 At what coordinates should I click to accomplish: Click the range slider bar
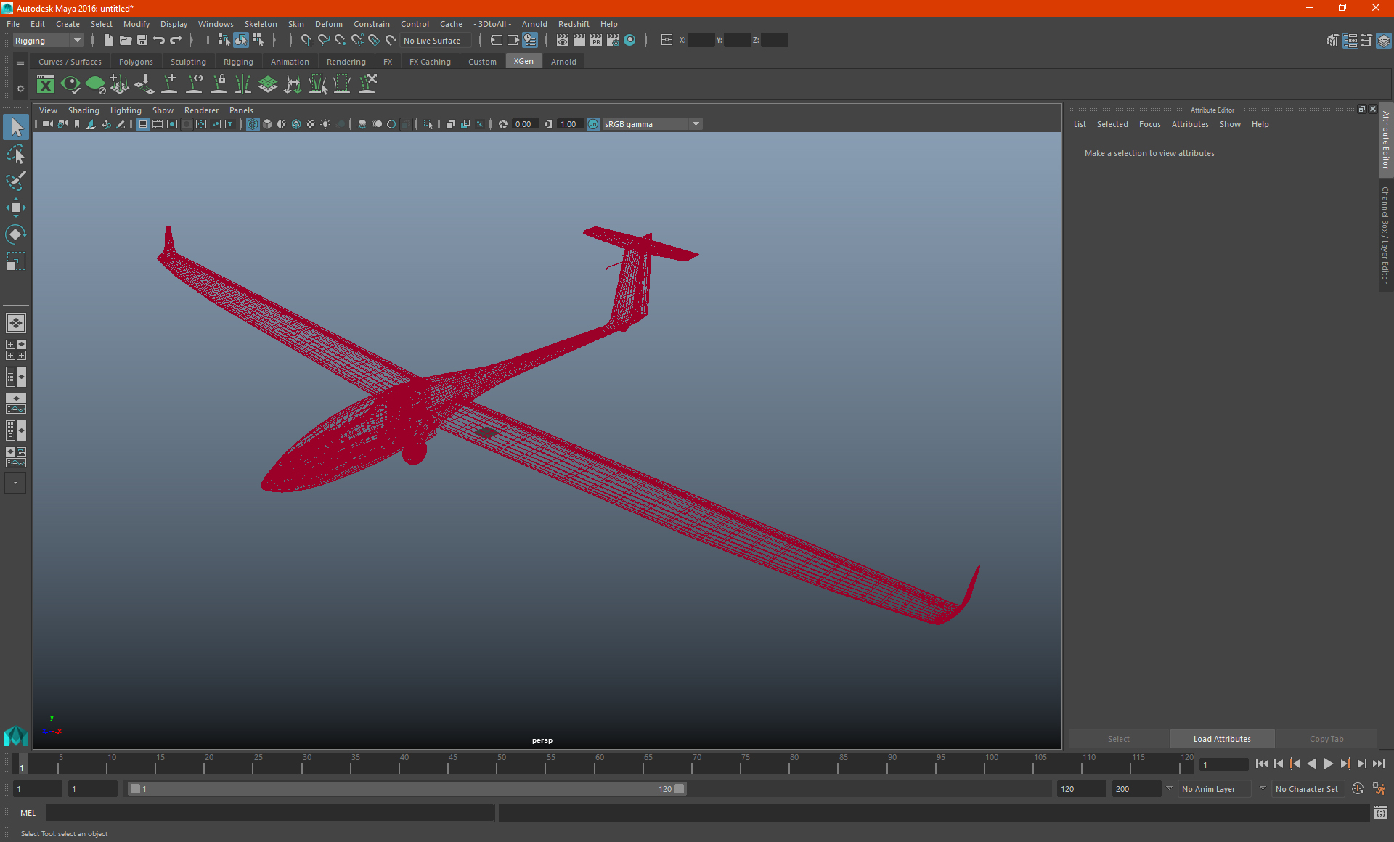pyautogui.click(x=407, y=789)
